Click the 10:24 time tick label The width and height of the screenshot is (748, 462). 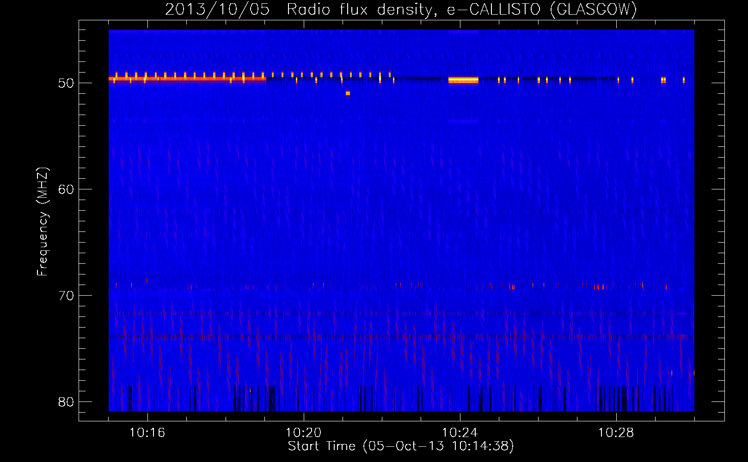point(460,433)
